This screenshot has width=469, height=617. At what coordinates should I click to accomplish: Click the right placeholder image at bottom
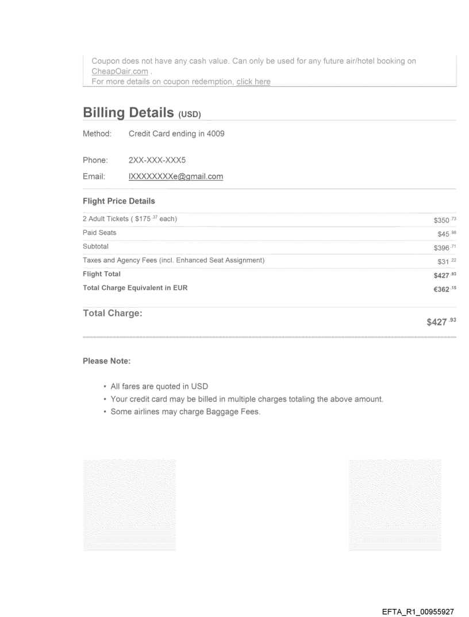(x=395, y=505)
